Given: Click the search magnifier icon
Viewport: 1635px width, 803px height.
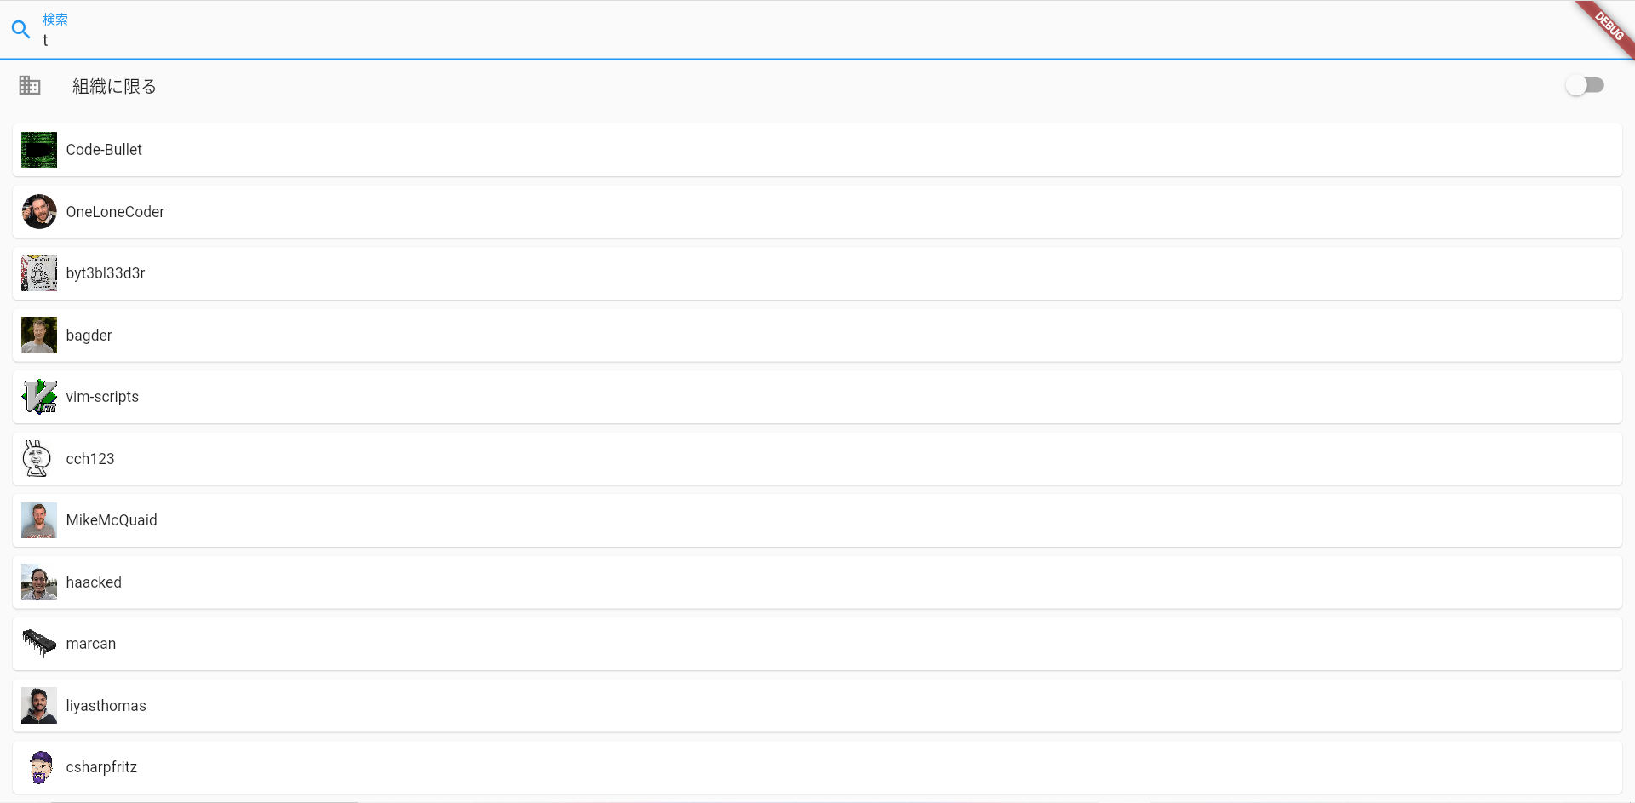Looking at the screenshot, I should click(x=21, y=30).
